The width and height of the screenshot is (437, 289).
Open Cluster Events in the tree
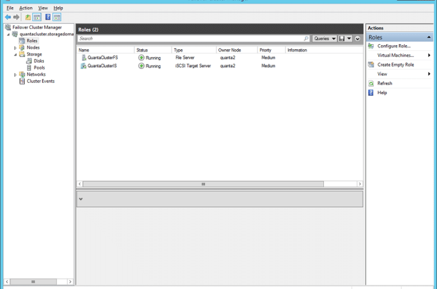coord(41,81)
